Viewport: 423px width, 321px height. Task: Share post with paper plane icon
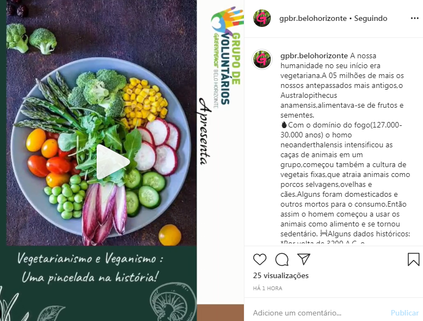point(304,259)
